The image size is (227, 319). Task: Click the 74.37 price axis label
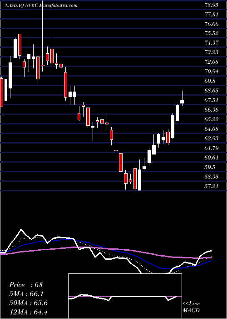(x=212, y=43)
